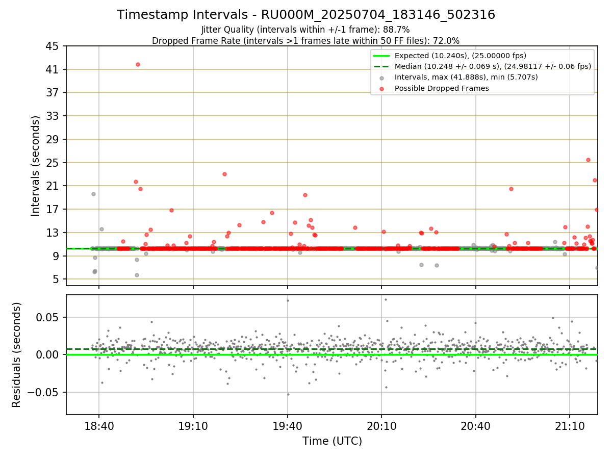Click the 'Time (UTC)' x-axis label

(332, 441)
